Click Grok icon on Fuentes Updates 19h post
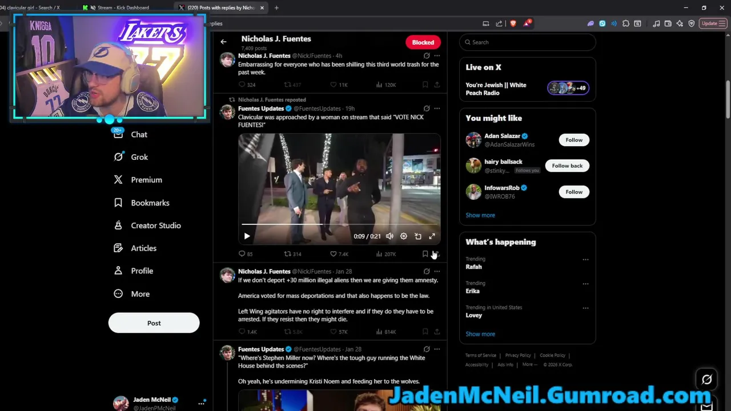Screen dimensions: 731x411 tap(427, 108)
